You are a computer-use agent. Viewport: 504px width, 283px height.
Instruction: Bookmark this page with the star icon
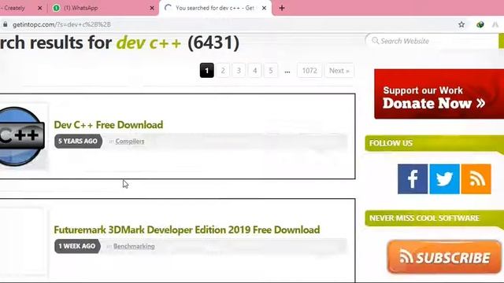(x=461, y=24)
